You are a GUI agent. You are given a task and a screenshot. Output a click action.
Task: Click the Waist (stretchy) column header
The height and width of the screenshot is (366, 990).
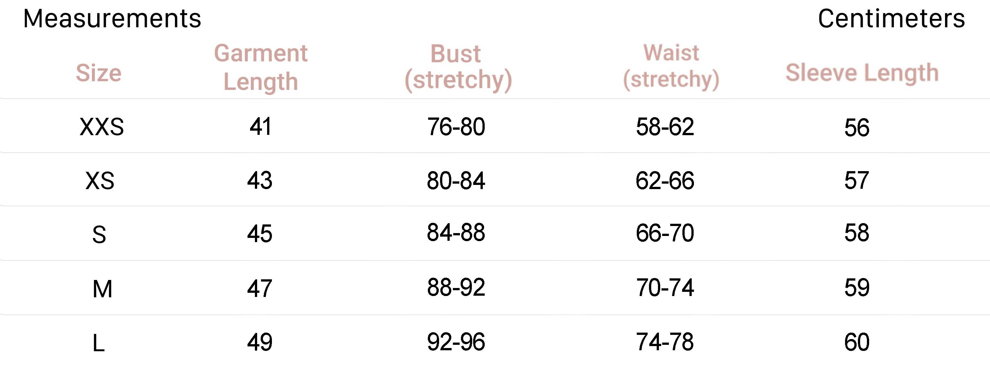coord(671,66)
